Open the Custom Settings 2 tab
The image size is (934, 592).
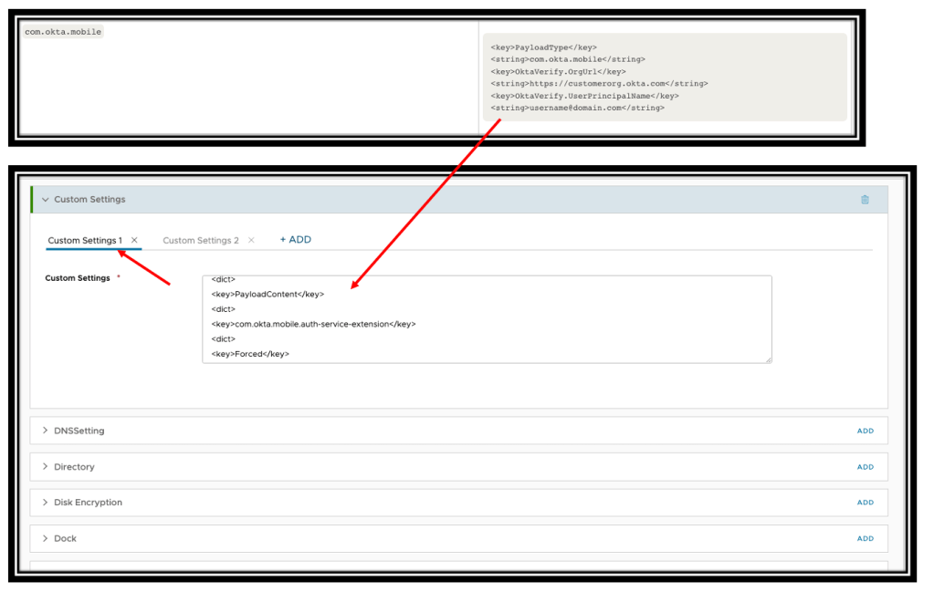200,241
